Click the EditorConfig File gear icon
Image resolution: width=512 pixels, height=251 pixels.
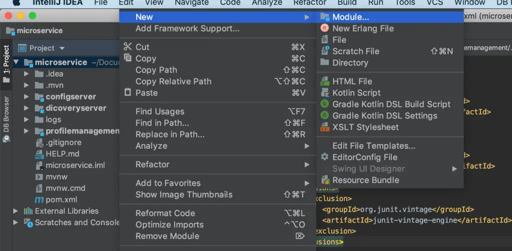coord(325,157)
